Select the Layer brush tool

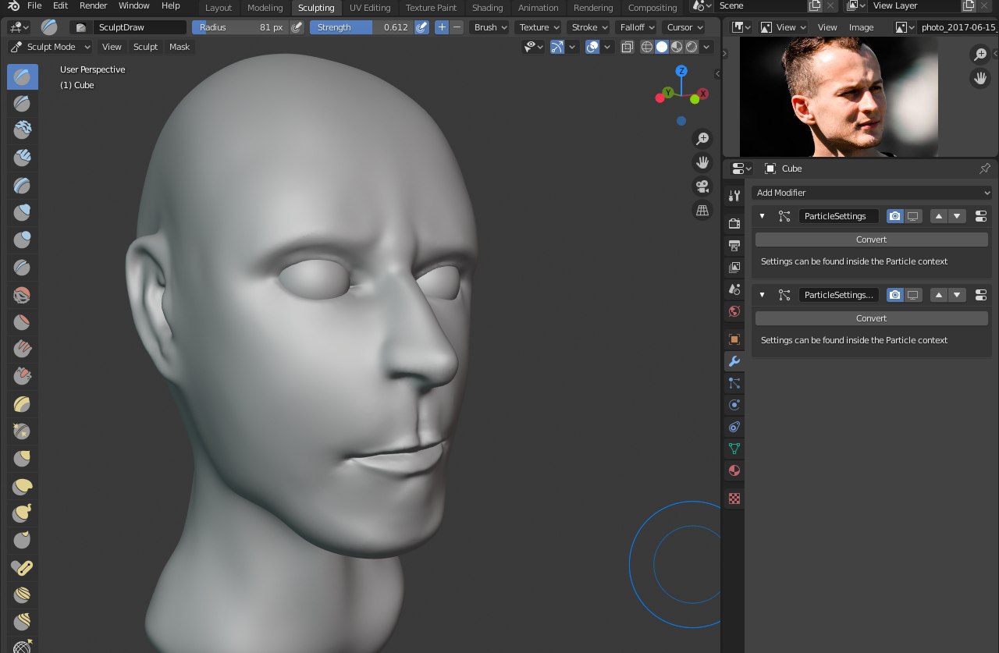pyautogui.click(x=23, y=185)
